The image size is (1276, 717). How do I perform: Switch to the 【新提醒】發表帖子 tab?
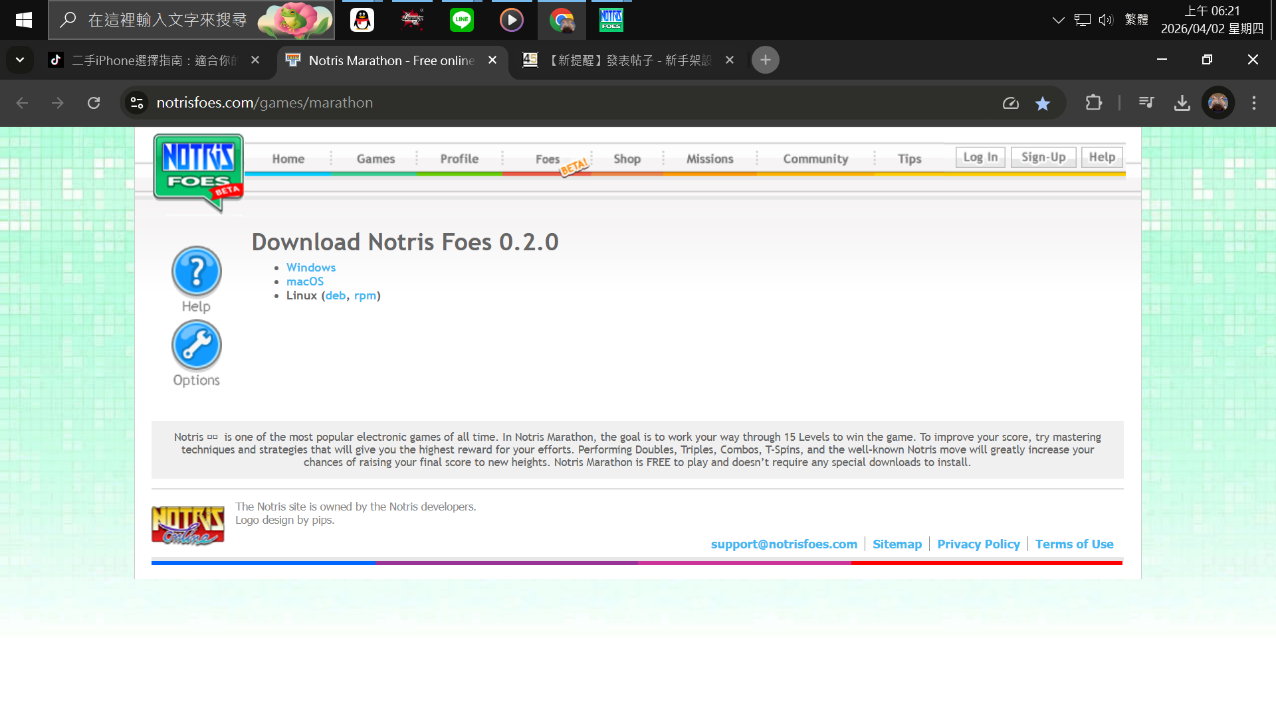pyautogui.click(x=629, y=60)
